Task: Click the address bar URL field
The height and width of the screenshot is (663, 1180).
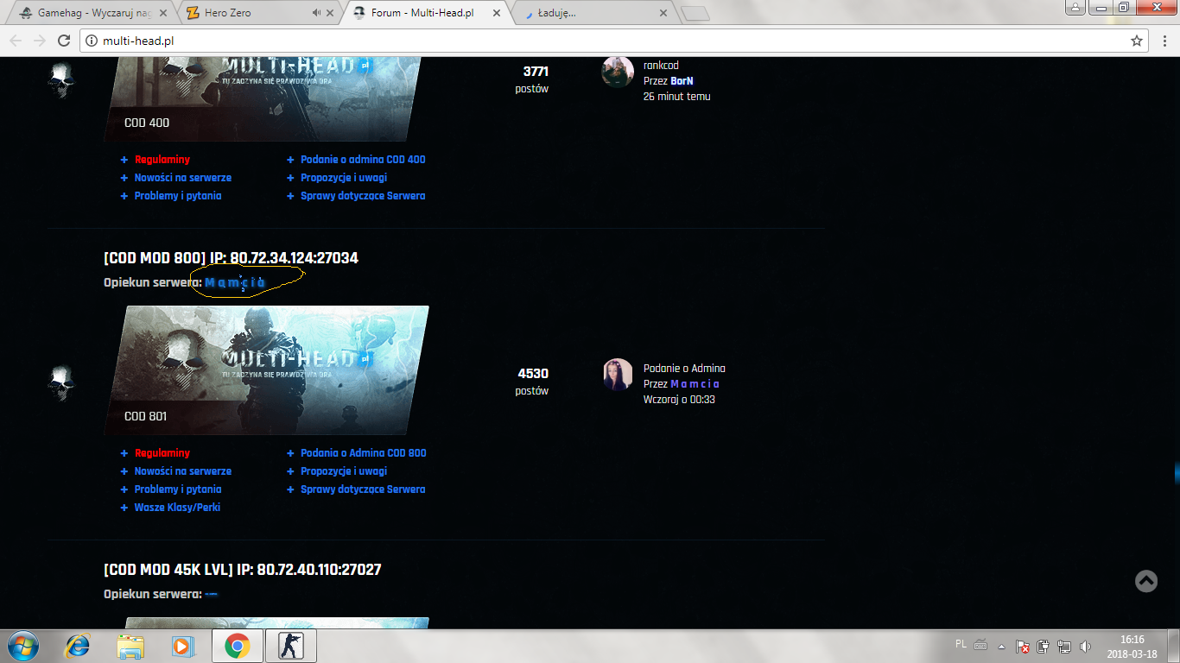Action: [605, 41]
